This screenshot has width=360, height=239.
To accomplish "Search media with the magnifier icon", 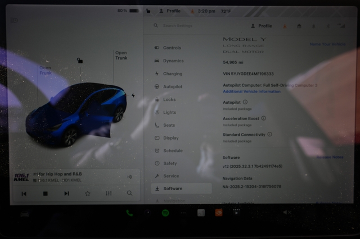I will click(130, 193).
